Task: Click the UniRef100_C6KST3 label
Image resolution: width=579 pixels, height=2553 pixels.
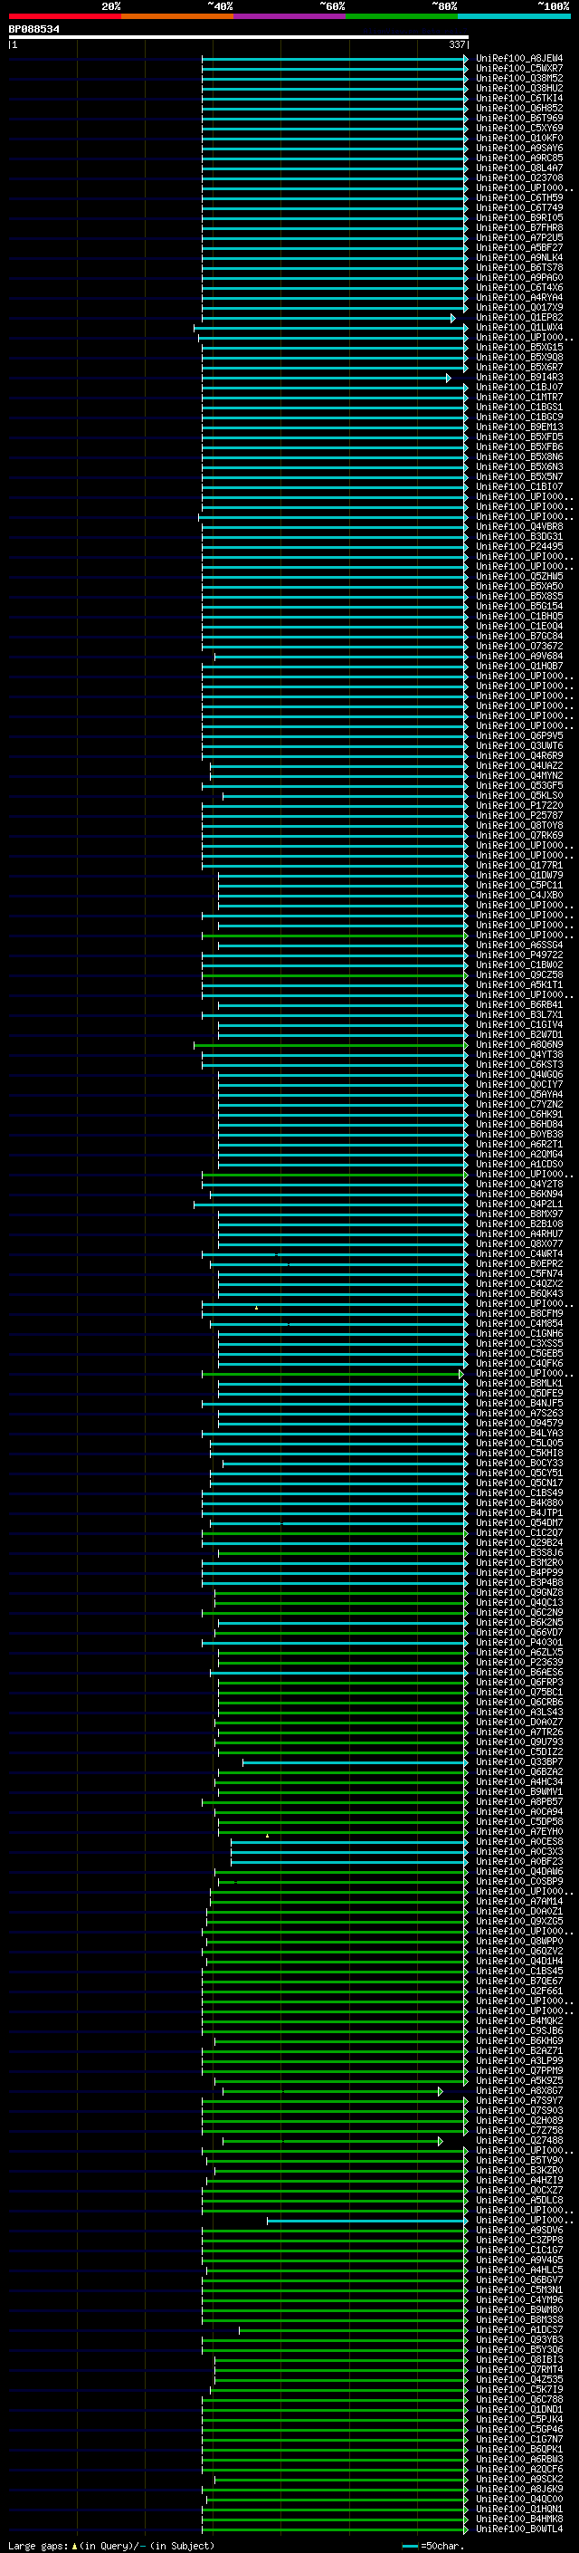Action: click(x=519, y=1064)
